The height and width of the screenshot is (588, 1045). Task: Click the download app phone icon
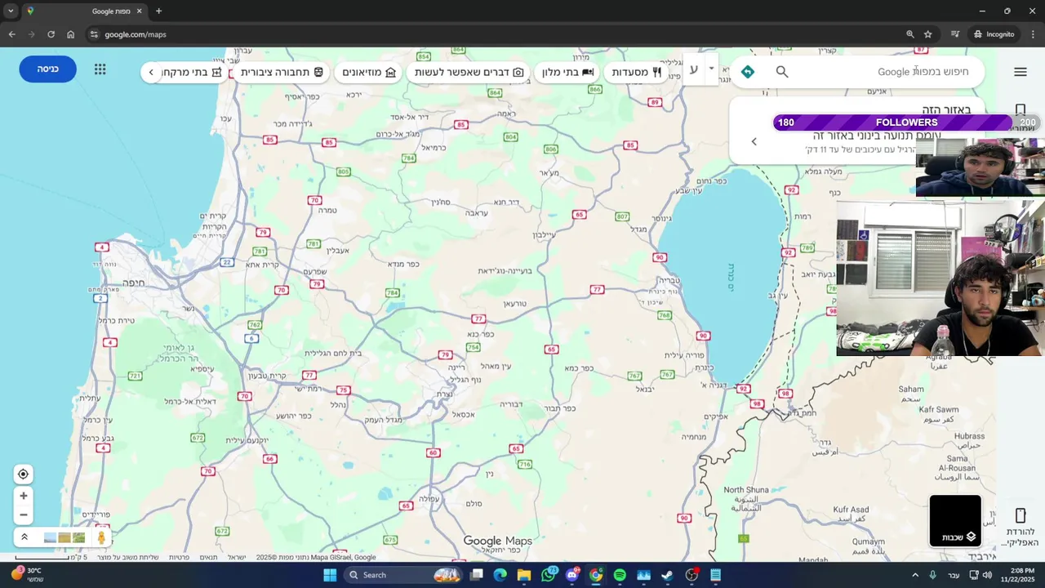coord(1020,516)
